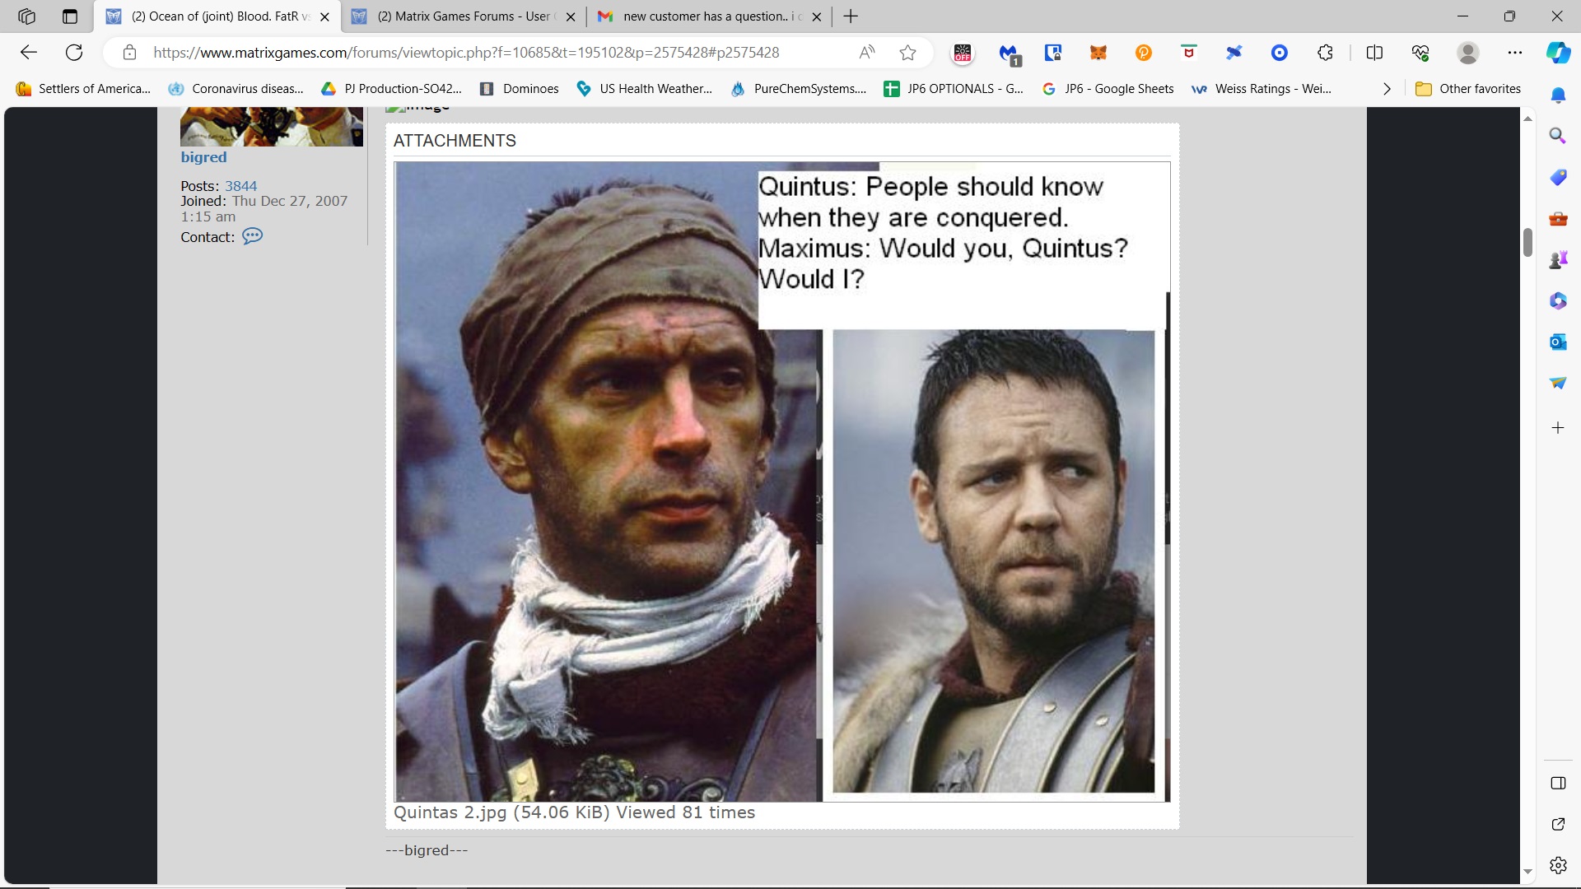Open Dominoes bookmark
The height and width of the screenshot is (889, 1581).
click(x=519, y=89)
